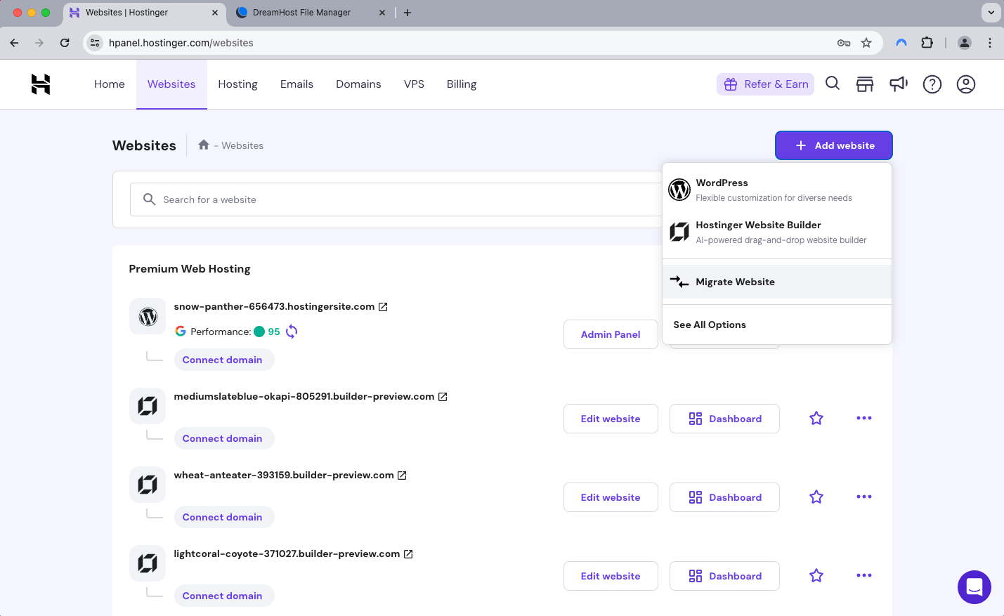Open the marketplace store icon
The image size is (1004, 616).
[865, 84]
